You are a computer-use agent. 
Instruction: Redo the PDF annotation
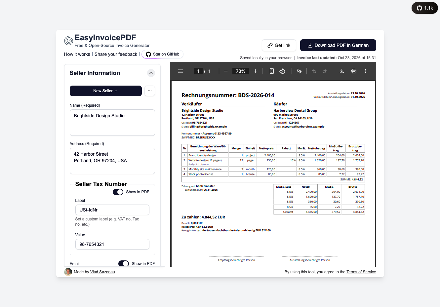325,71
